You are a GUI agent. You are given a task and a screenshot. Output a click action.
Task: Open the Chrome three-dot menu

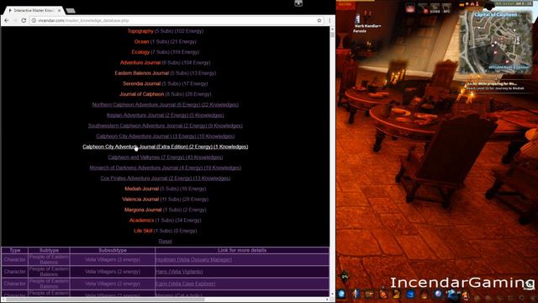[330, 20]
